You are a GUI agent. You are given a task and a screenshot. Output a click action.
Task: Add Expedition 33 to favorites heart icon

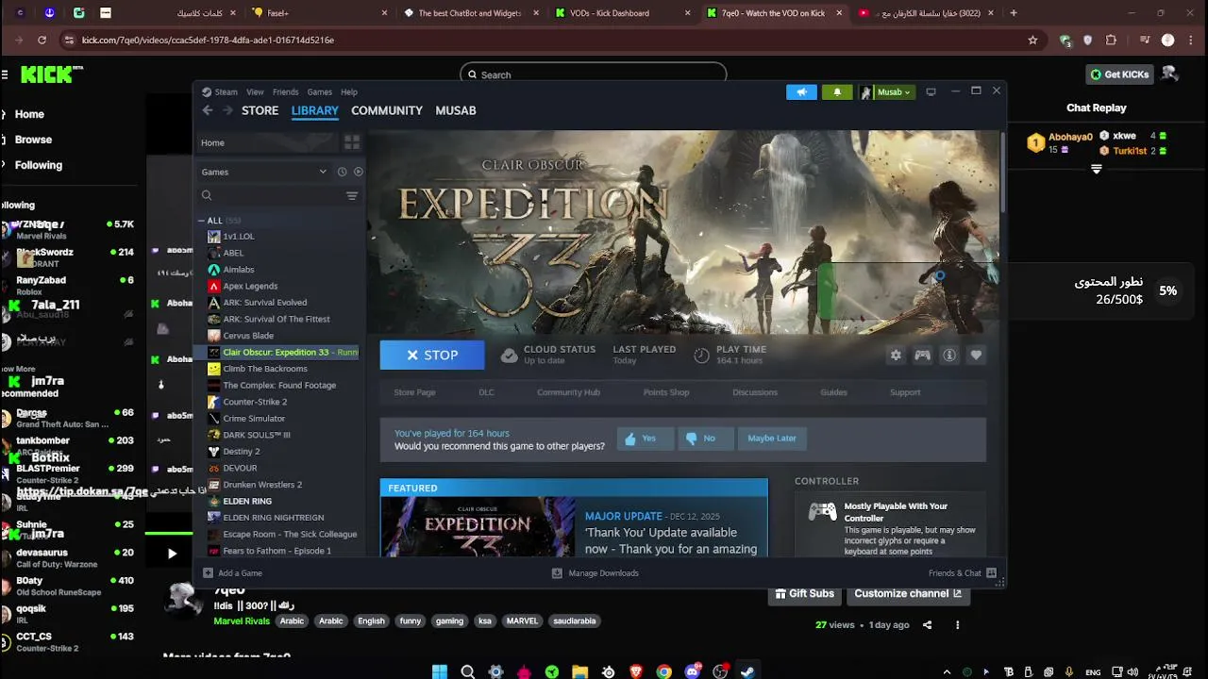click(x=976, y=355)
